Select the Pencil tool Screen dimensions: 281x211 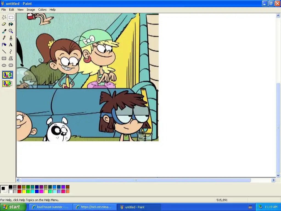[x=4, y=38]
